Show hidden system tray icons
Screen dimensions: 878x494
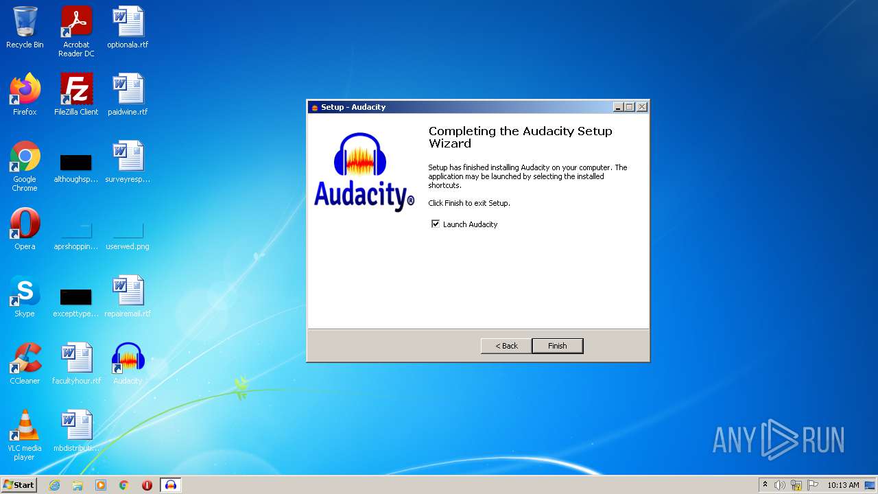pyautogui.click(x=766, y=485)
